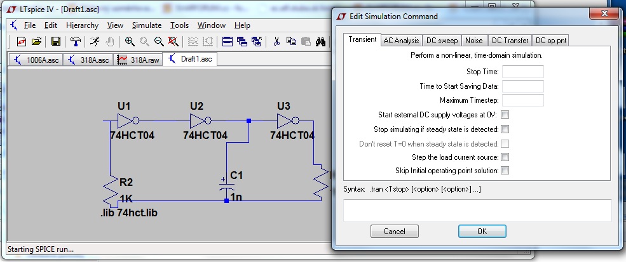
Task: Open the View menu
Action: click(x=115, y=25)
